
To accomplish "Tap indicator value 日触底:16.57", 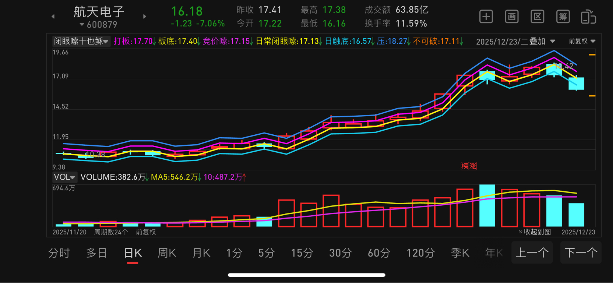I will pos(349,41).
